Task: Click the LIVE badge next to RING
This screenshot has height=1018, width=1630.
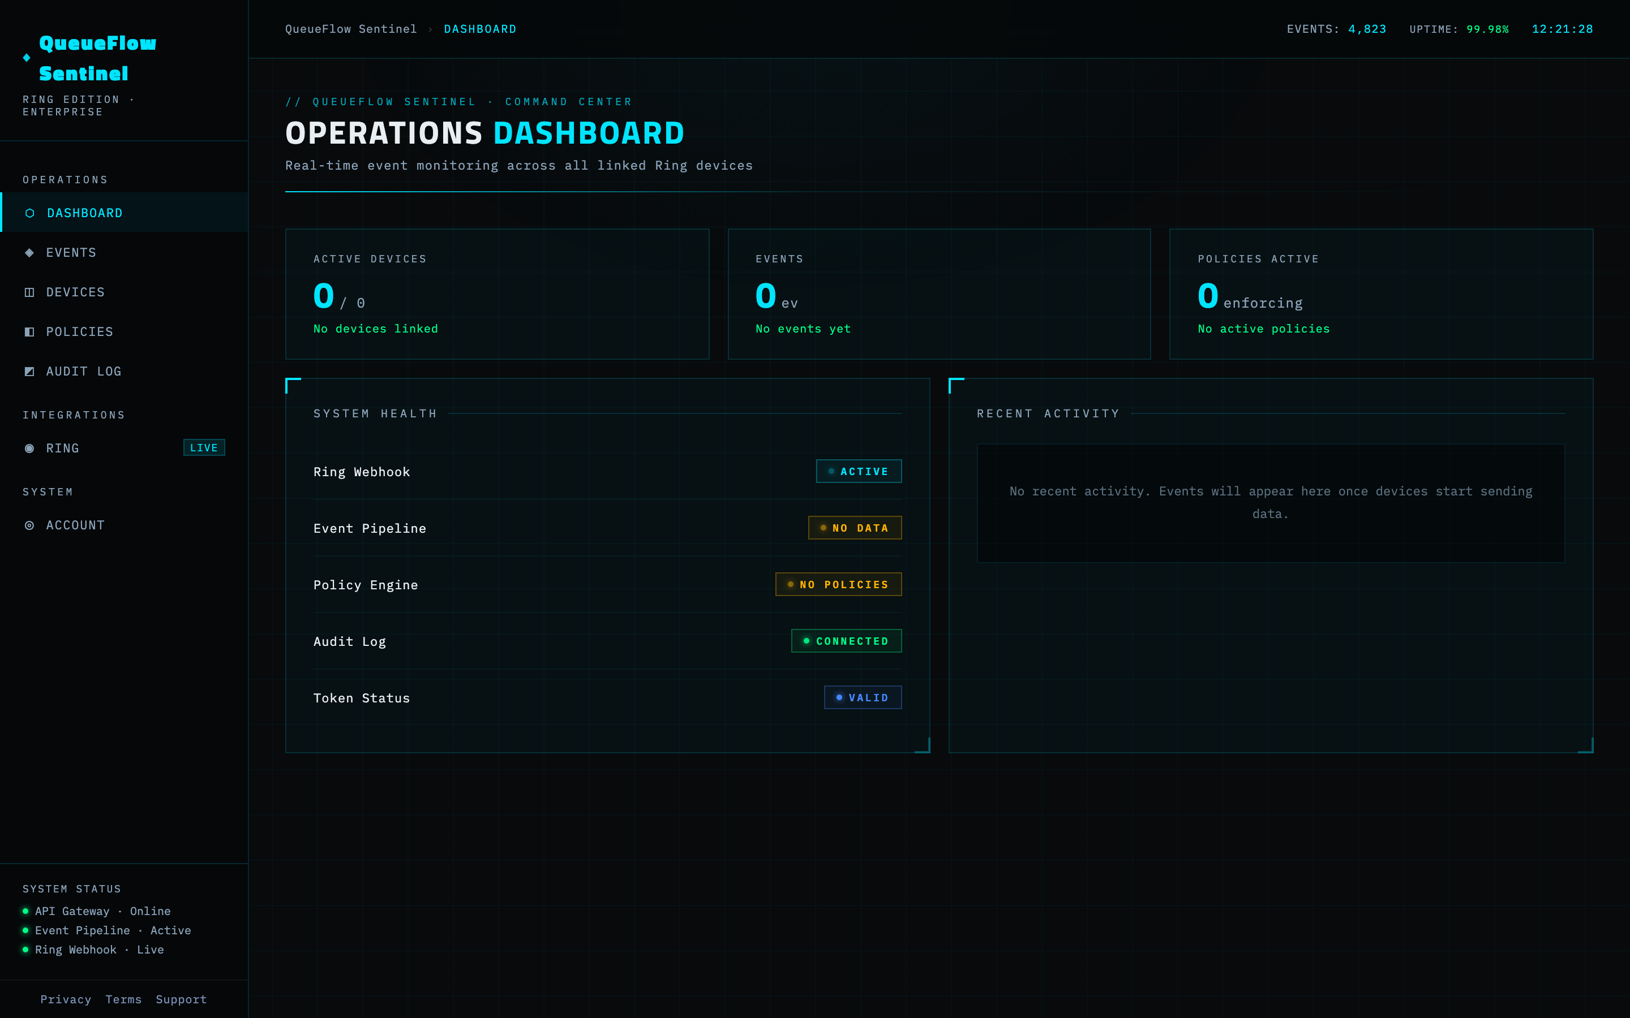Action: coord(204,447)
